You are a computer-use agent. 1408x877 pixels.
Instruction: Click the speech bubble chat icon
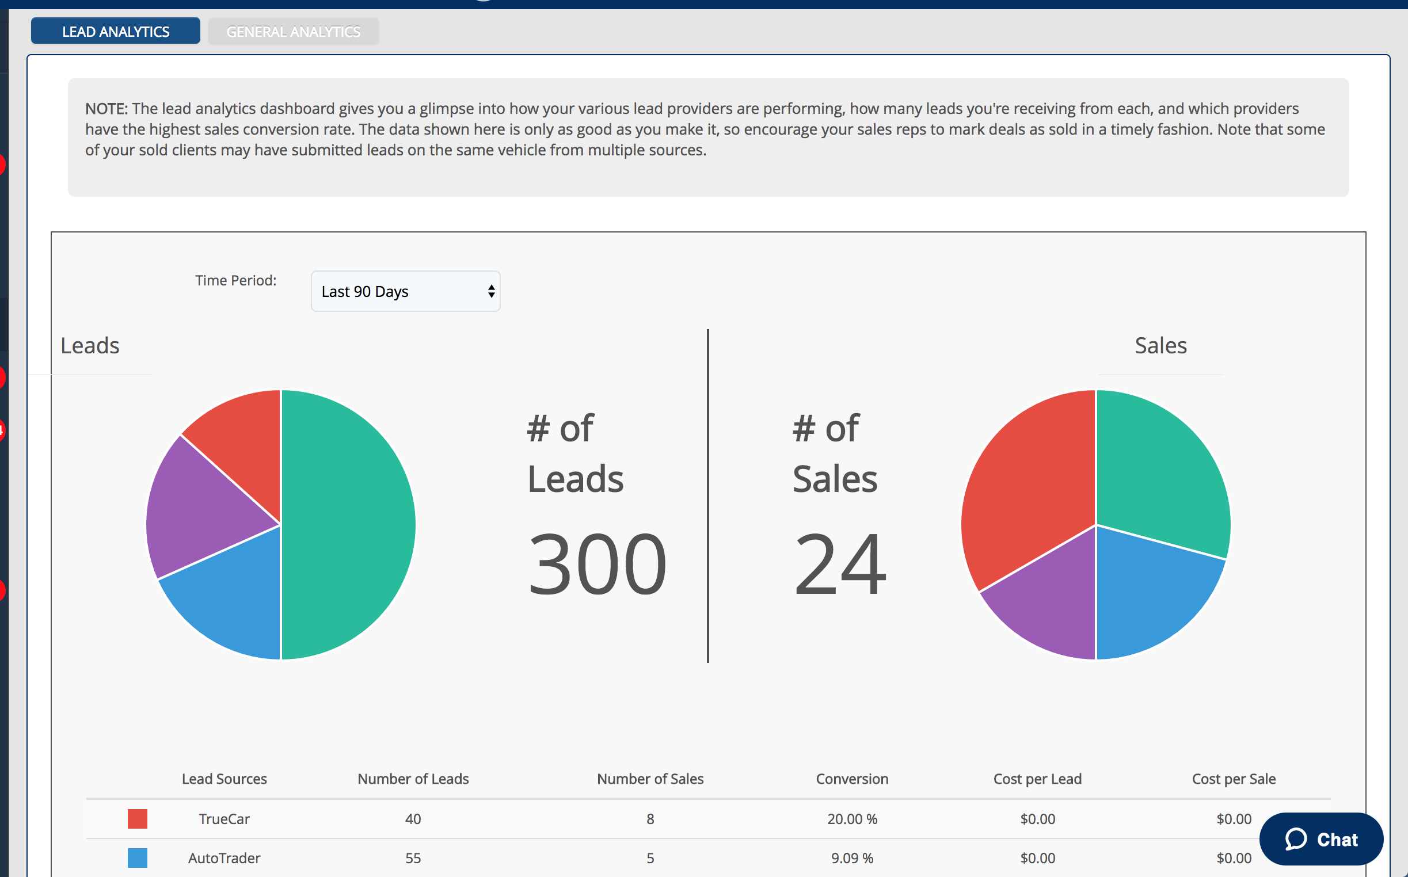click(x=1295, y=838)
